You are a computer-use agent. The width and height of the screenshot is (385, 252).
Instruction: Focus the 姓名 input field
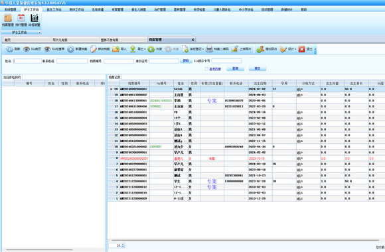pos(27,61)
